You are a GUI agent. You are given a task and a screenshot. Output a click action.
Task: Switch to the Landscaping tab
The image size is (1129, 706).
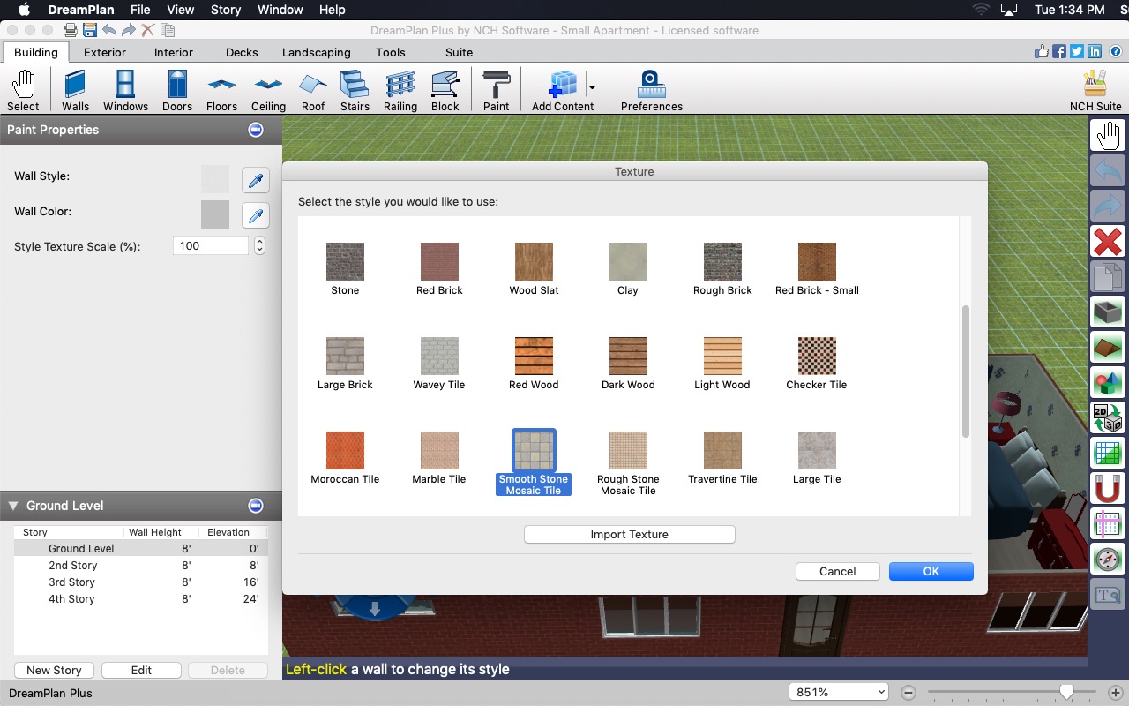coord(316,52)
